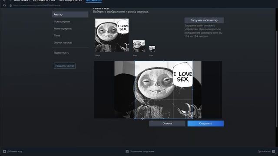
Task: Click the lock icon beside the URL
Action: pos(10,6)
